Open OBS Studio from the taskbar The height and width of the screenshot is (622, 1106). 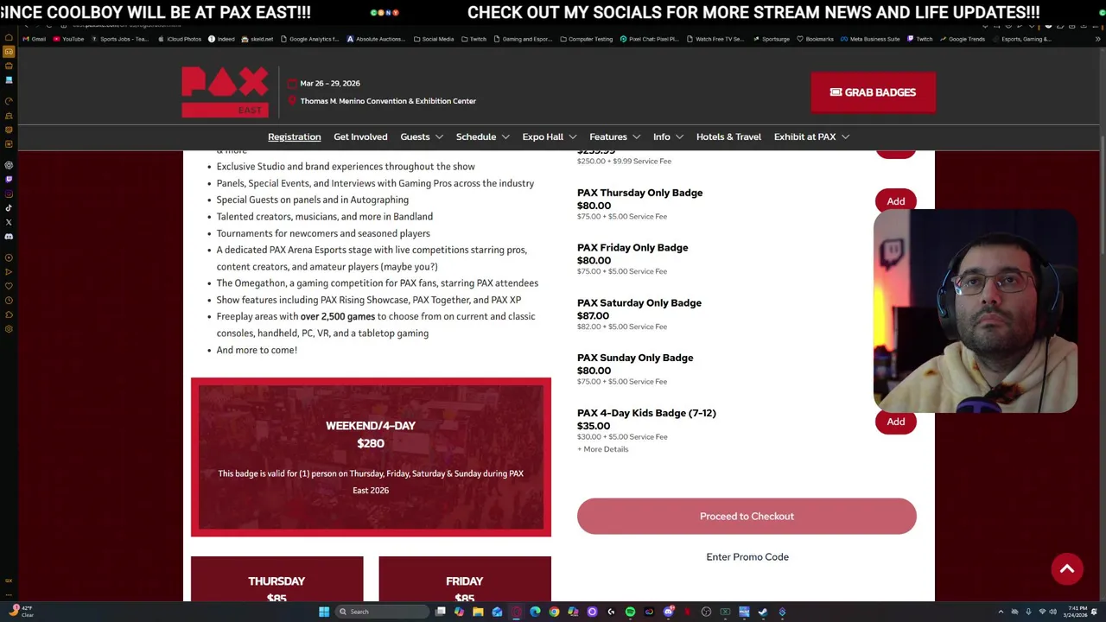point(706,612)
